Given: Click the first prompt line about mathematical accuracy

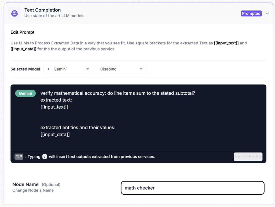Looking at the screenshot, I should point(118,93).
